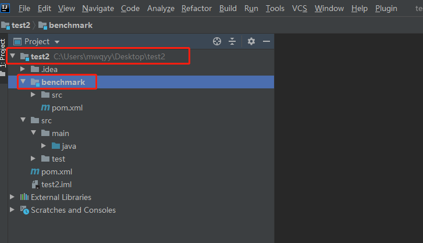423x243 pixels.
Task: Hide the Project panel with minus icon
Action: (266, 41)
